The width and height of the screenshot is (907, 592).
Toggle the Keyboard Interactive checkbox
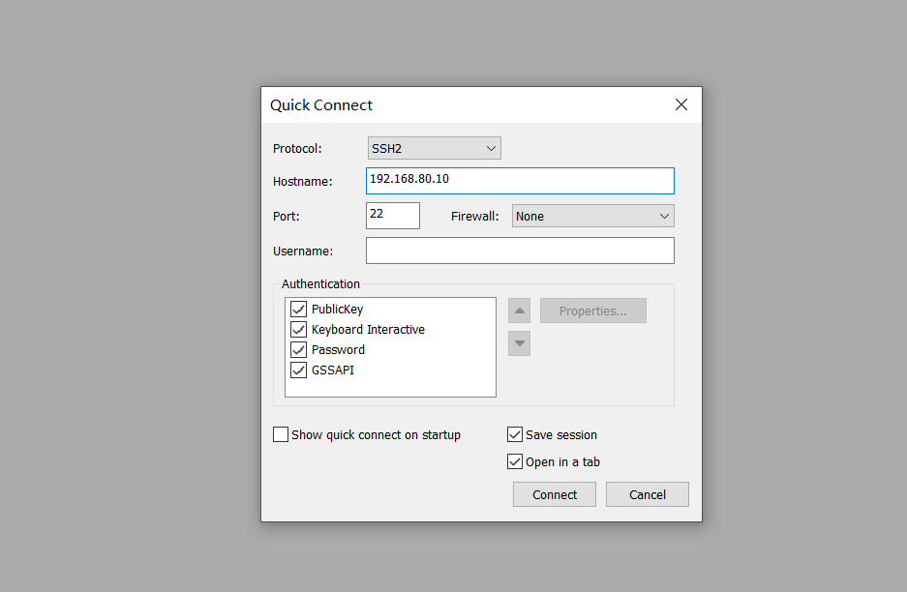click(x=299, y=330)
